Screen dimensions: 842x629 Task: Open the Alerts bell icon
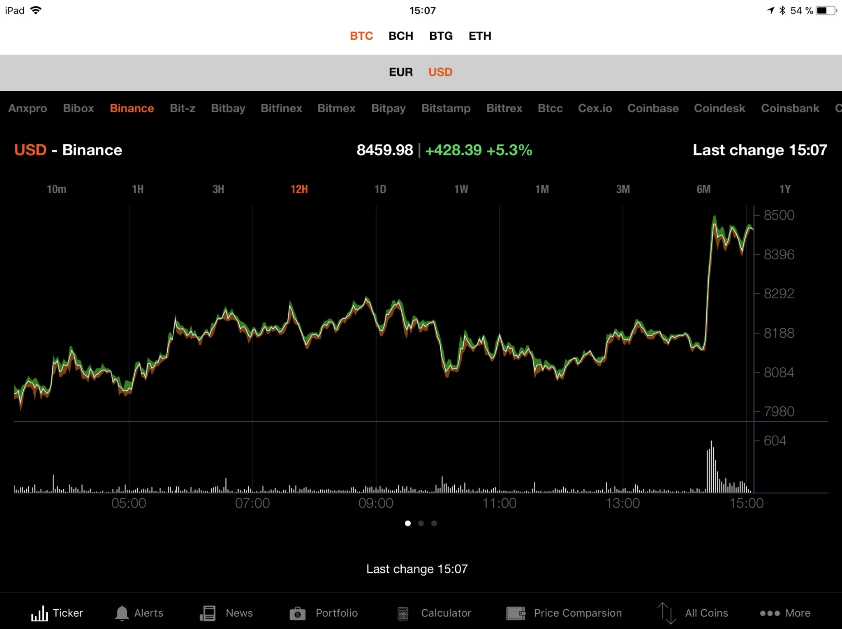click(x=122, y=613)
